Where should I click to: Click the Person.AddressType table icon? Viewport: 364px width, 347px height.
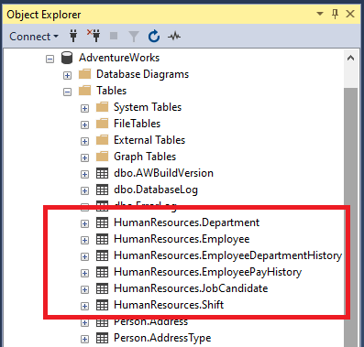point(102,338)
